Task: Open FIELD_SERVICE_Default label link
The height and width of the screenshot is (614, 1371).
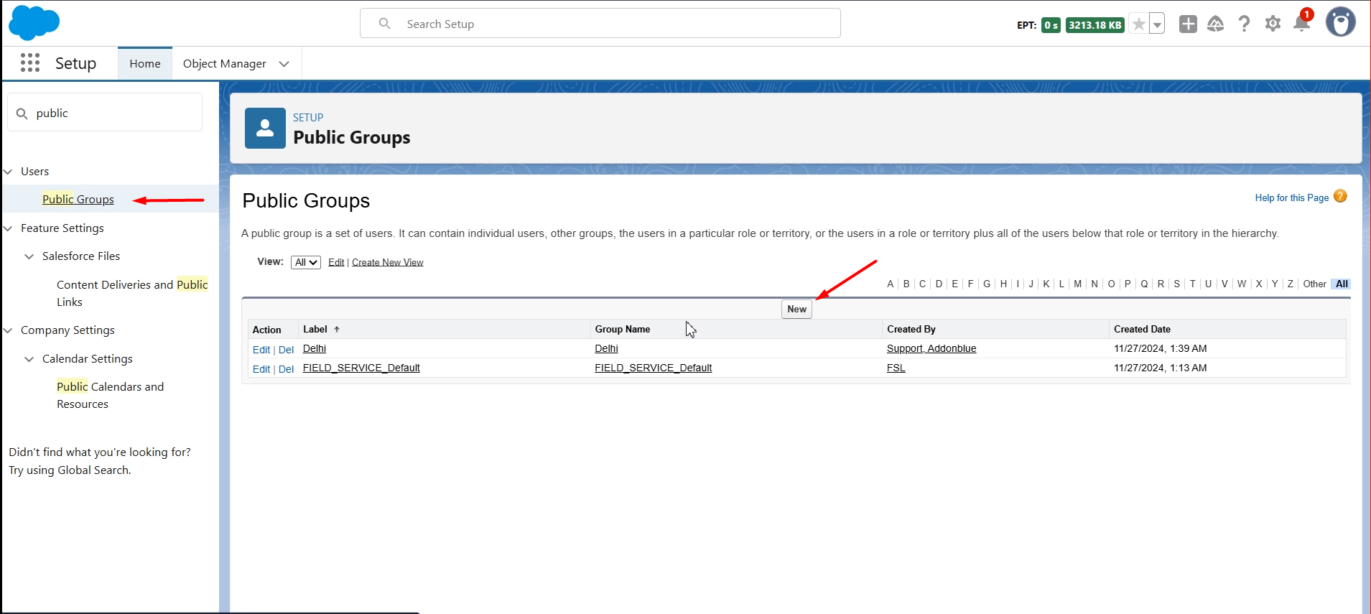Action: (x=361, y=368)
